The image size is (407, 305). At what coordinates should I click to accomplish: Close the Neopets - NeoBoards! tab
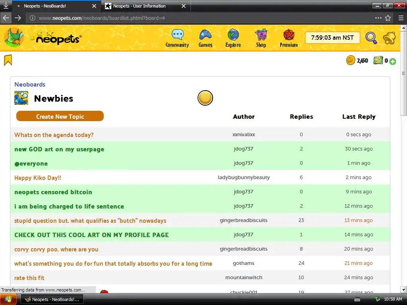pos(94,6)
